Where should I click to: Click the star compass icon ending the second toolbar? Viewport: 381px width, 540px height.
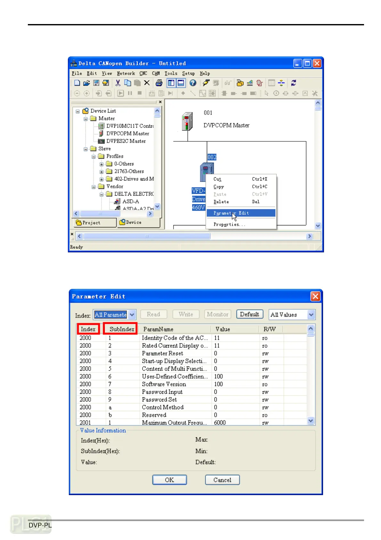coord(315,93)
